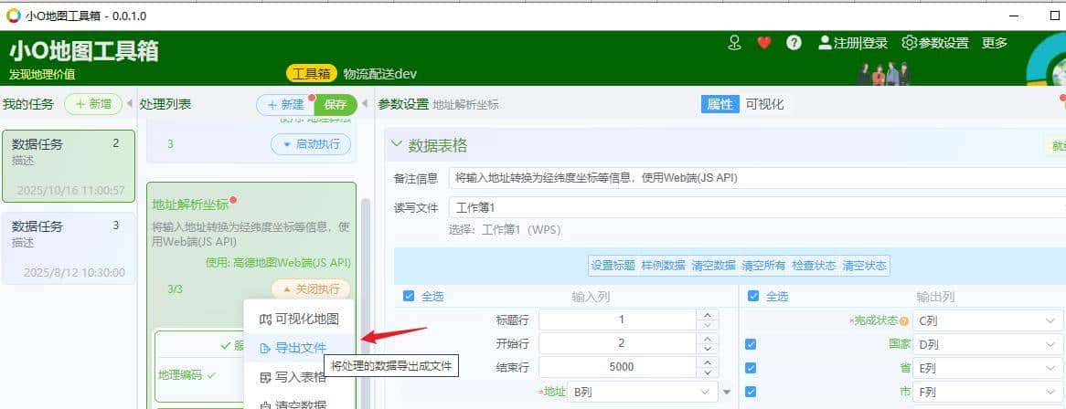This screenshot has height=409, width=1066.
Task: Click 启动执行 button
Action: (x=311, y=144)
